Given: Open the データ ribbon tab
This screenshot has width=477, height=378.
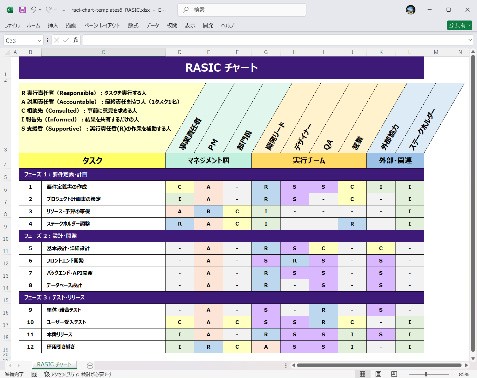Looking at the screenshot, I should coord(153,26).
